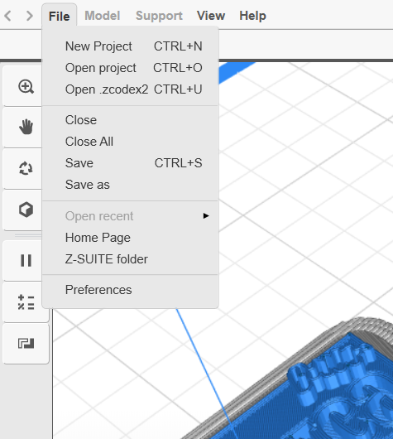Click the 3D cube view icon
The height and width of the screenshot is (439, 393).
click(x=26, y=210)
